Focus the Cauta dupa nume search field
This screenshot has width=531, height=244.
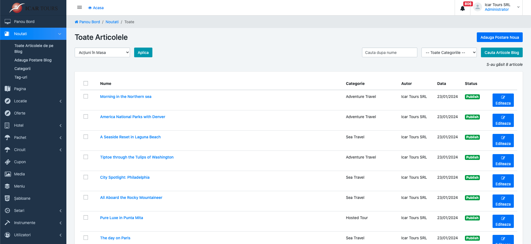[x=390, y=53]
